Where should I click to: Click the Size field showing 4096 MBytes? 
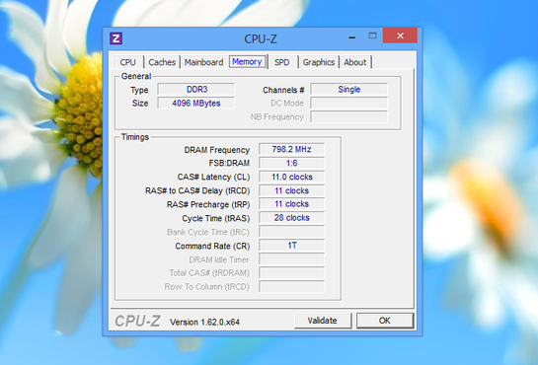pos(196,104)
